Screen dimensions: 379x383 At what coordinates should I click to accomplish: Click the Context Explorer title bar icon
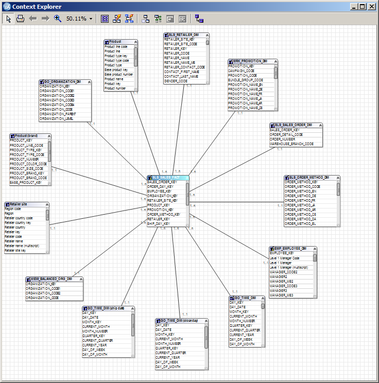(7, 7)
